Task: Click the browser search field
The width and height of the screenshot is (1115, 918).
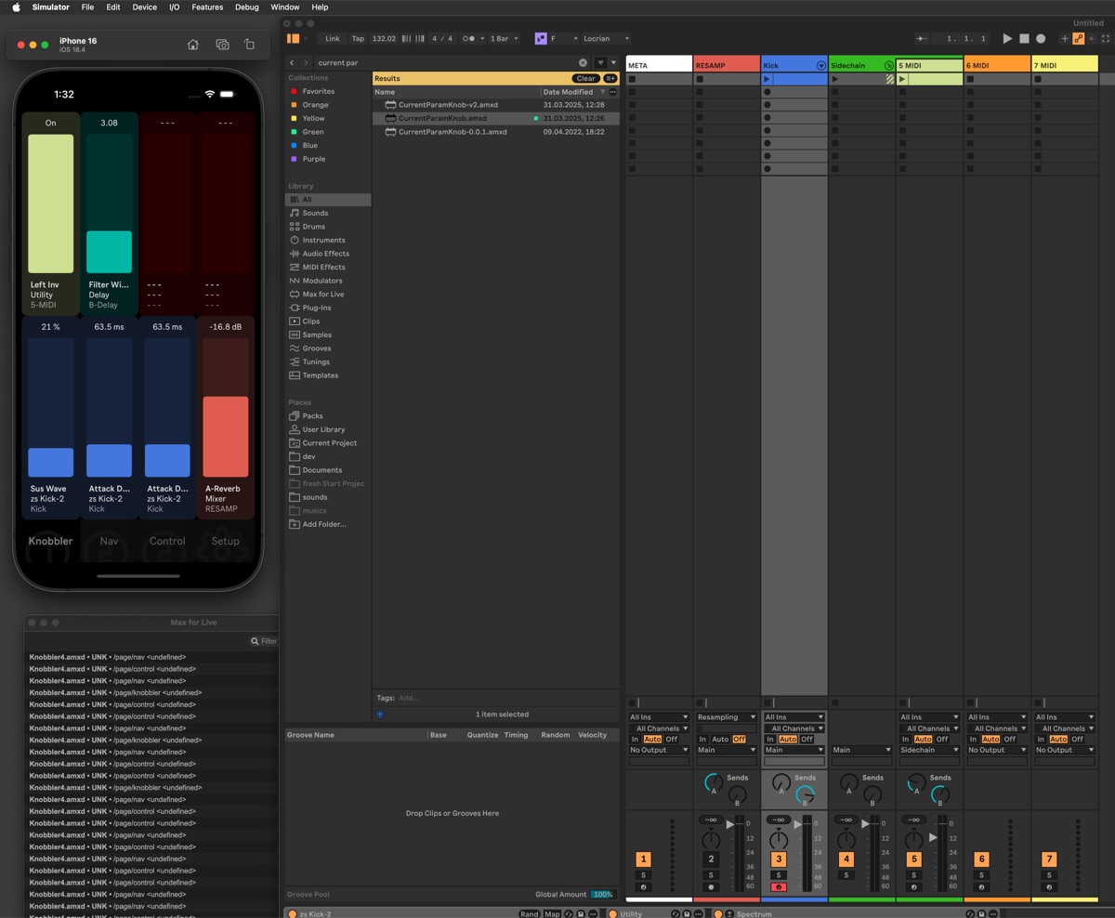Action: (x=448, y=62)
